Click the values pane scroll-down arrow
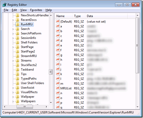Screen dimensions: 143x118 pyautogui.click(x=137, y=107)
